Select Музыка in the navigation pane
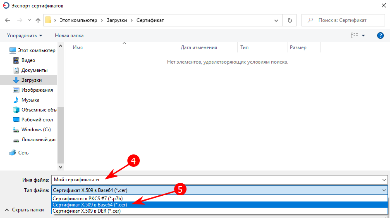The height and width of the screenshot is (218, 390). click(30, 100)
